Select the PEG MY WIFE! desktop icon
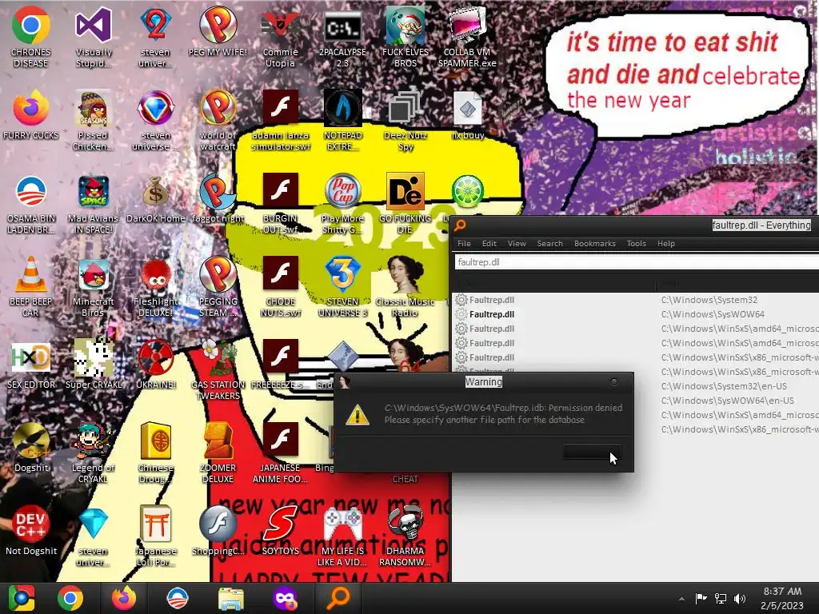Screen dimensions: 819x614 (218, 31)
